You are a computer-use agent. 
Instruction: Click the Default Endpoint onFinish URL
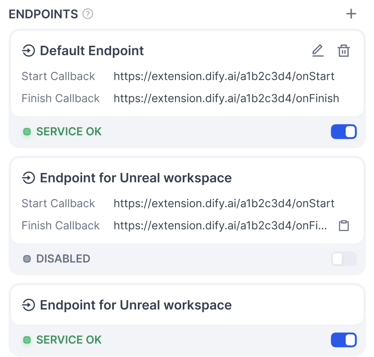[x=226, y=98]
